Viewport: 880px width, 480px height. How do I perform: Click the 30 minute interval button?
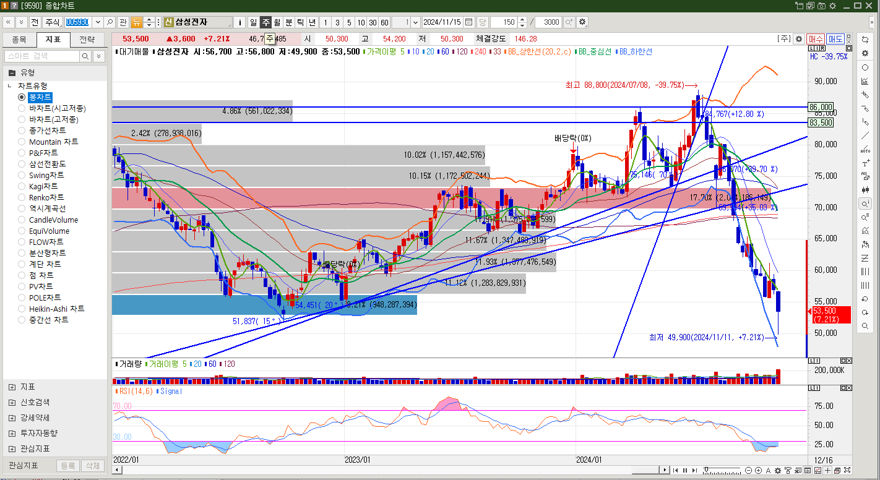[x=373, y=22]
